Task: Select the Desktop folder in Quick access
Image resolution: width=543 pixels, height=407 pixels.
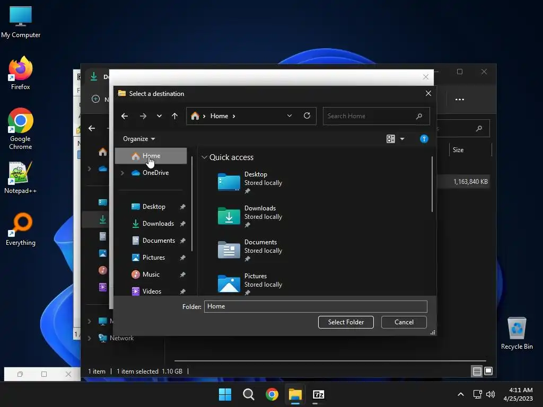Action: point(250,182)
